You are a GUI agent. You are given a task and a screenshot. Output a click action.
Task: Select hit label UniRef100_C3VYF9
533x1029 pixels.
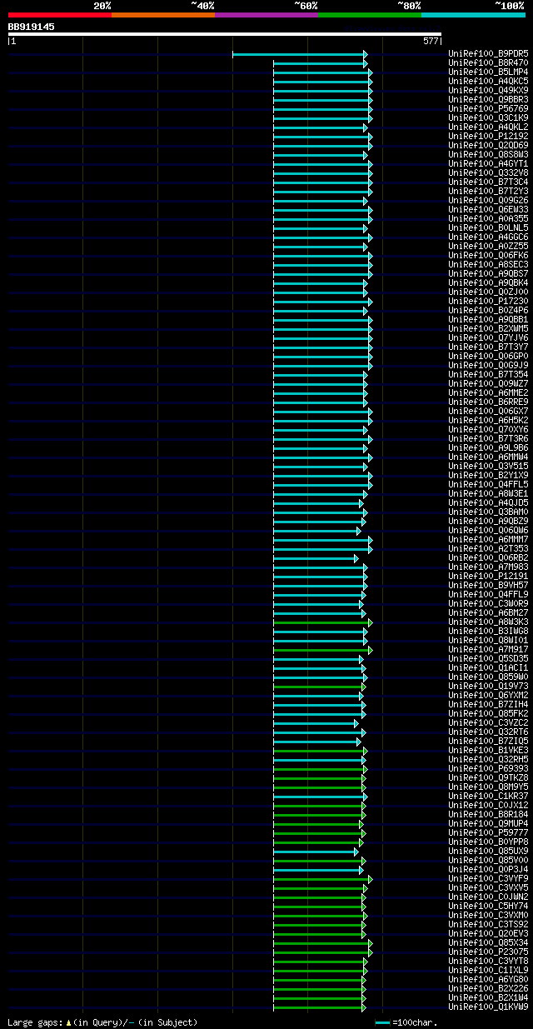488,878
